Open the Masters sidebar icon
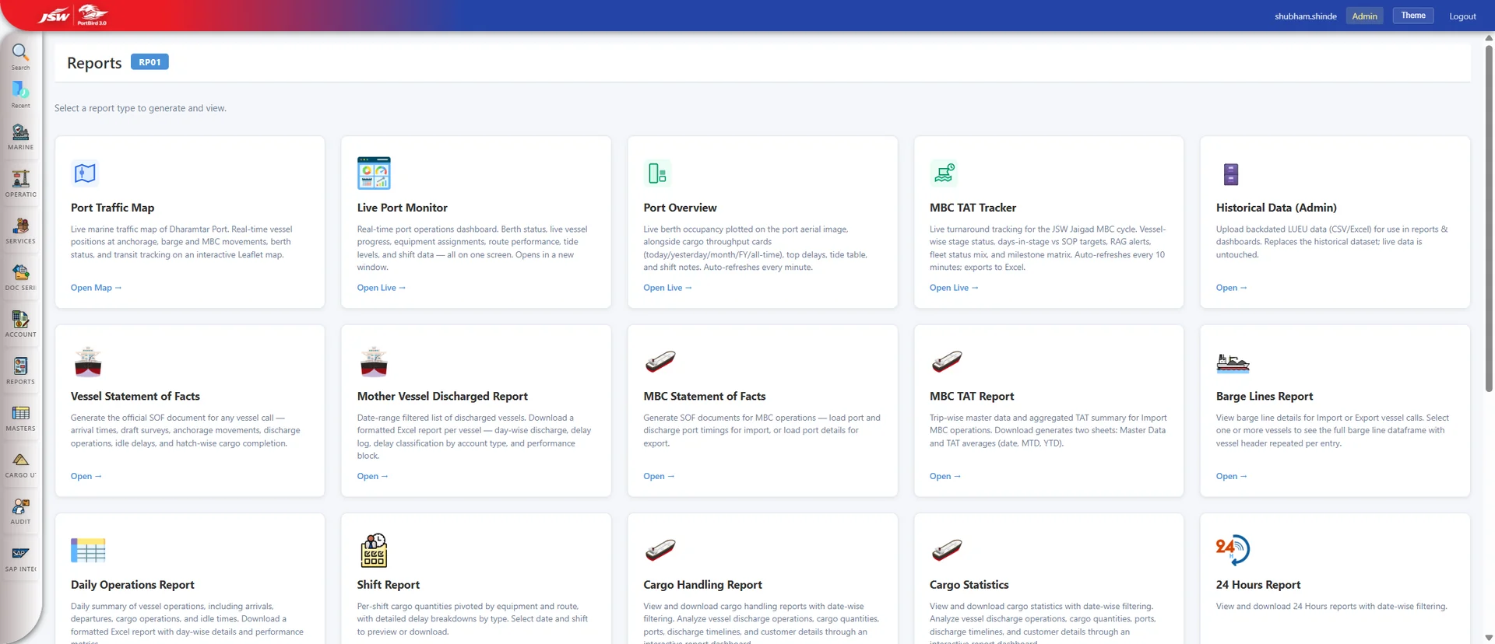The width and height of the screenshot is (1495, 644). point(21,413)
